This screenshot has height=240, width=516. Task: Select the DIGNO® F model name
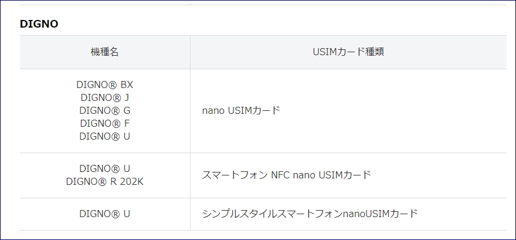tap(104, 123)
